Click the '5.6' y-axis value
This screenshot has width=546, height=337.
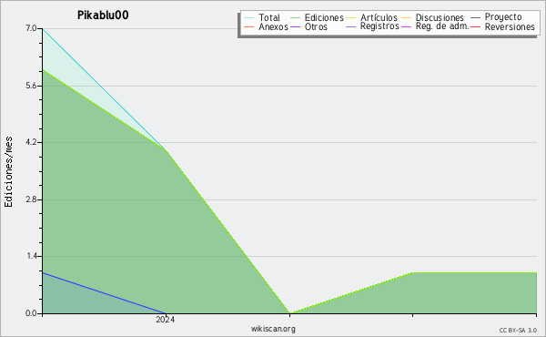(x=31, y=86)
